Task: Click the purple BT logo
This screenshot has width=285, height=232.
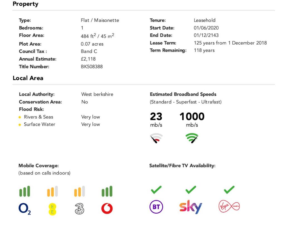Action: click(x=156, y=207)
